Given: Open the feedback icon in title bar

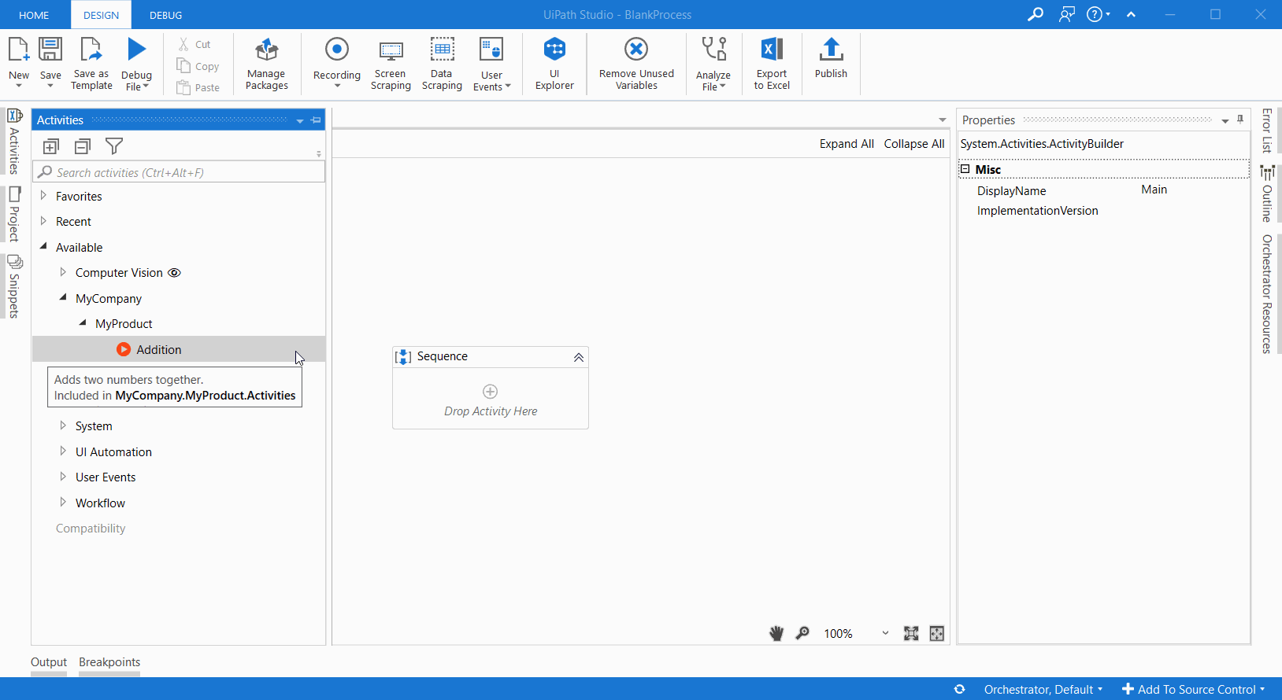Looking at the screenshot, I should click(x=1067, y=14).
